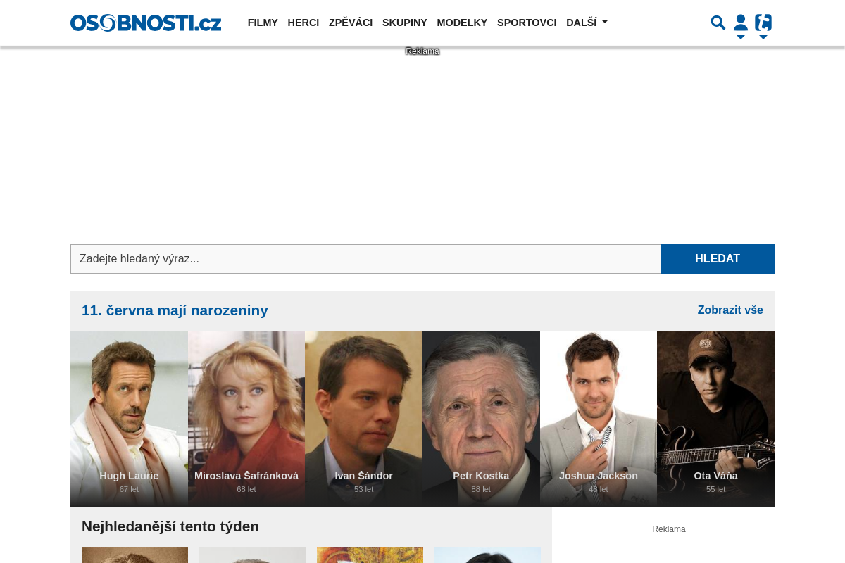Open the MODELKY section
The width and height of the screenshot is (845, 563).
tap(462, 23)
